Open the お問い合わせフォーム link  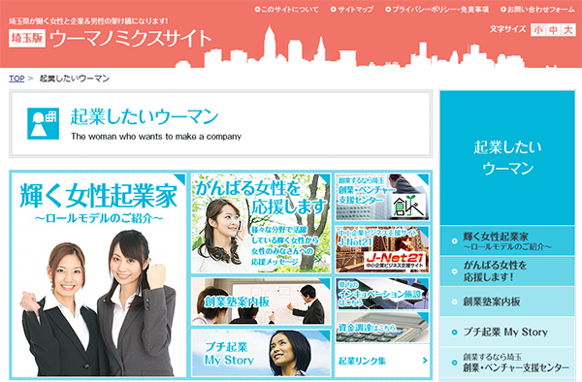537,10
